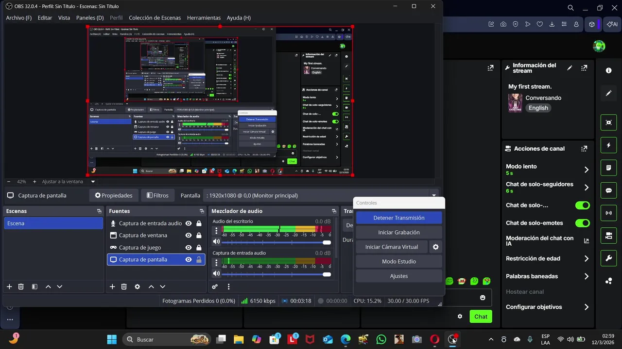Move scene up arrow in Escenas panel
This screenshot has height=349, width=622.
tap(48, 286)
